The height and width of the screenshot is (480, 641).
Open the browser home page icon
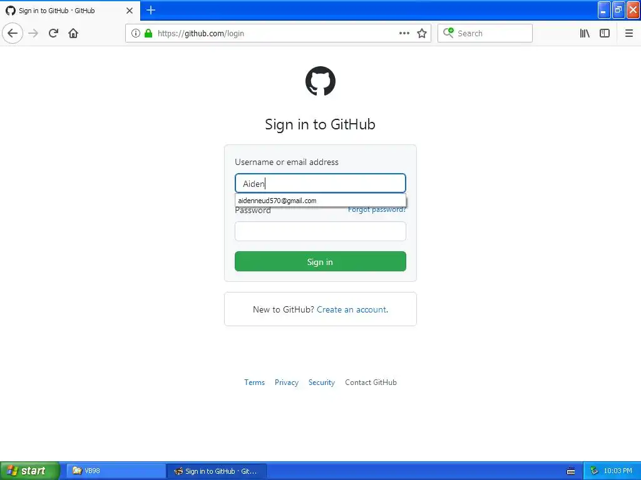(73, 33)
